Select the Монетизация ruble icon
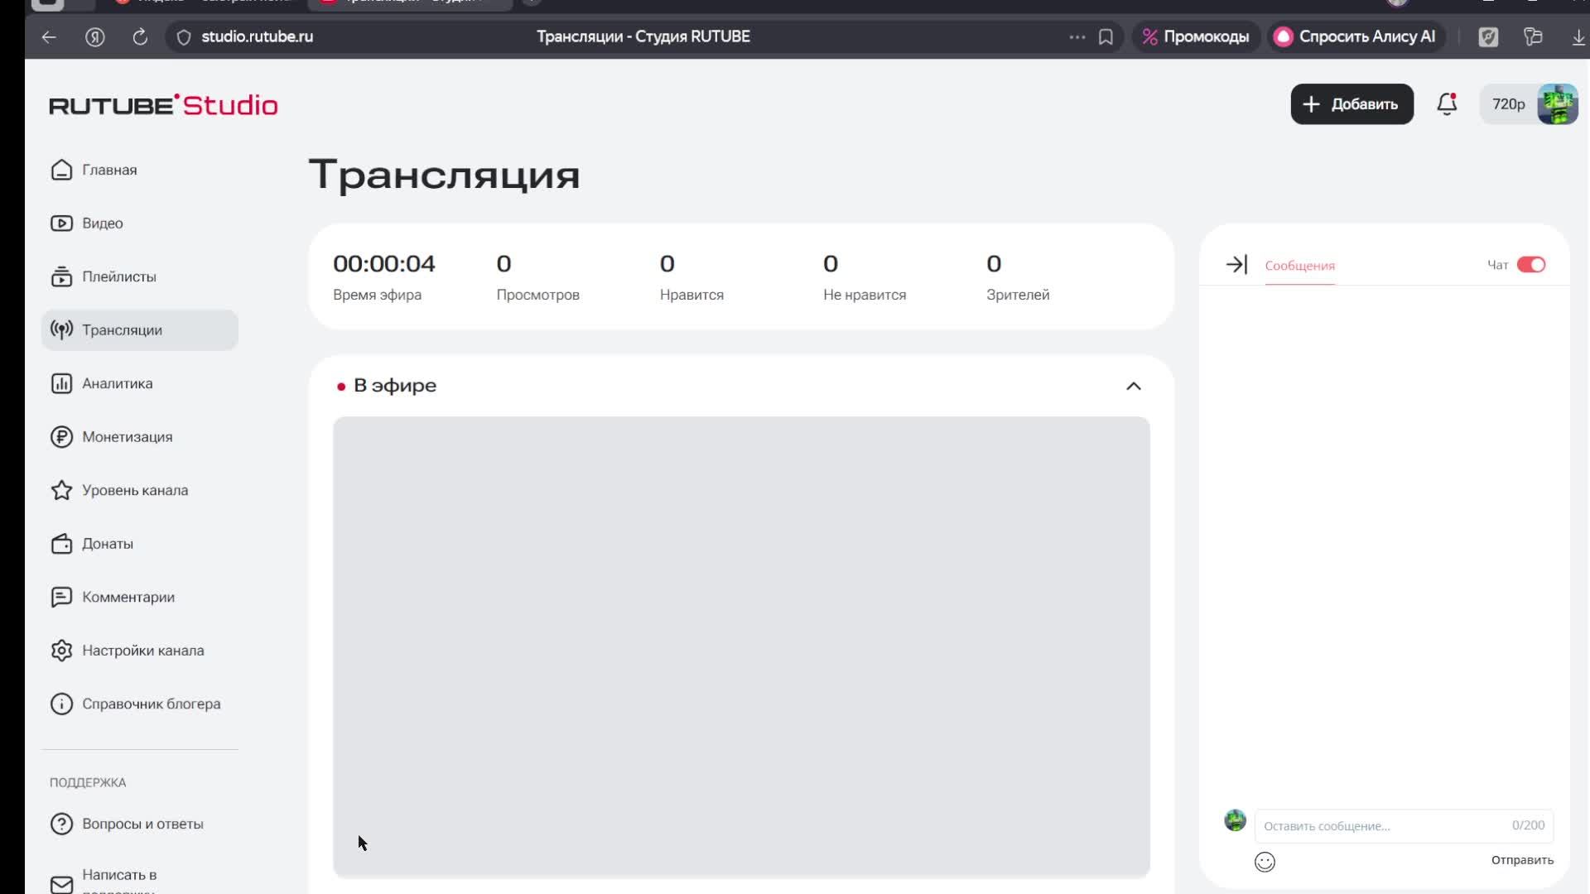Image resolution: width=1590 pixels, height=894 pixels. pyautogui.click(x=62, y=436)
